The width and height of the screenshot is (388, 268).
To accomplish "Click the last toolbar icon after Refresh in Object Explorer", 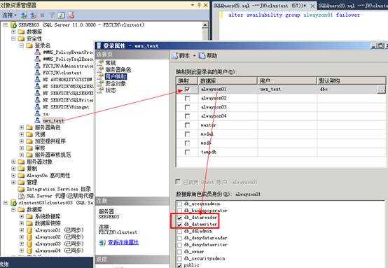I will click(x=71, y=15).
